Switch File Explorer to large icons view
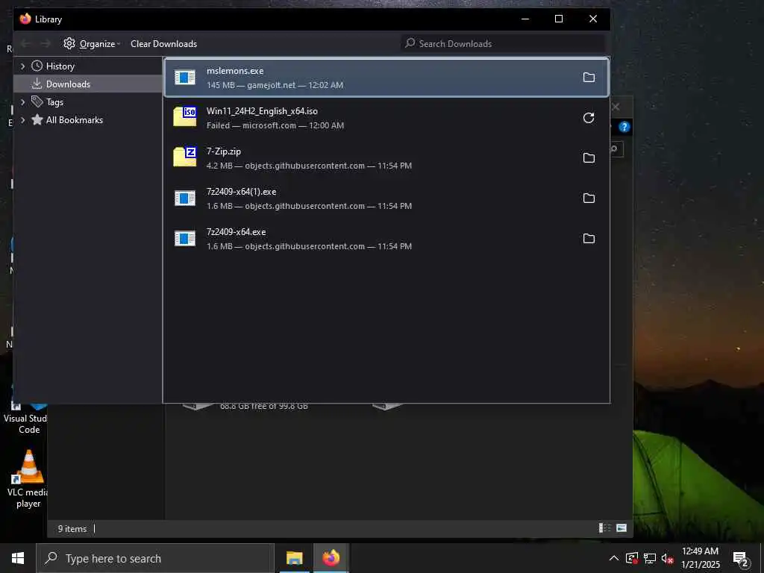764x573 pixels. pos(621,528)
